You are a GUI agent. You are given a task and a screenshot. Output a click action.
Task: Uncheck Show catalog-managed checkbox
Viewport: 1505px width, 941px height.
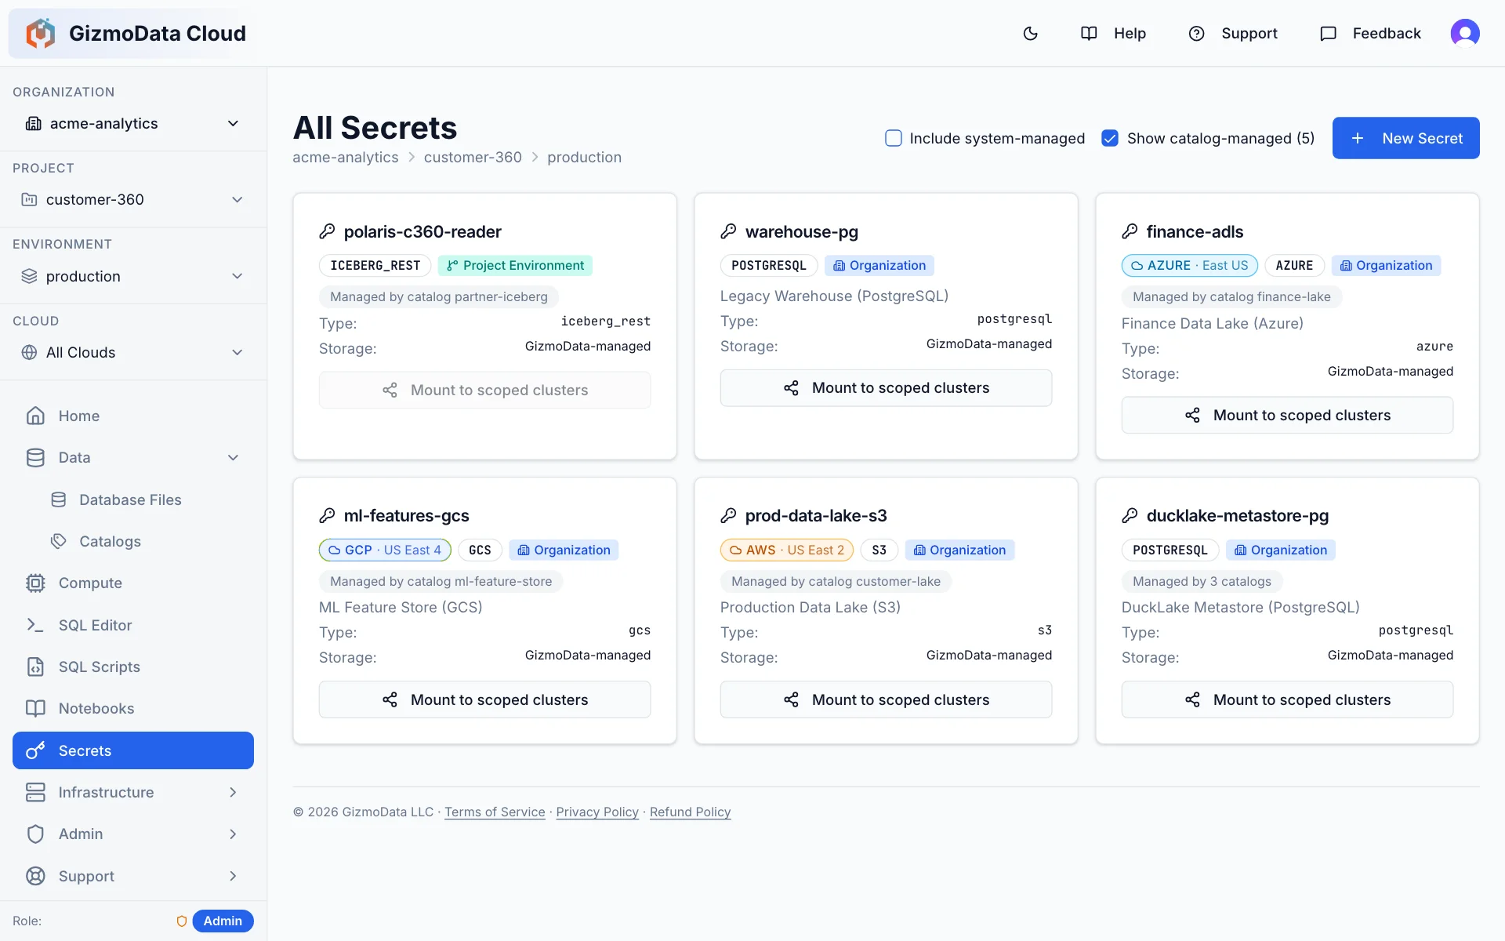pyautogui.click(x=1109, y=138)
